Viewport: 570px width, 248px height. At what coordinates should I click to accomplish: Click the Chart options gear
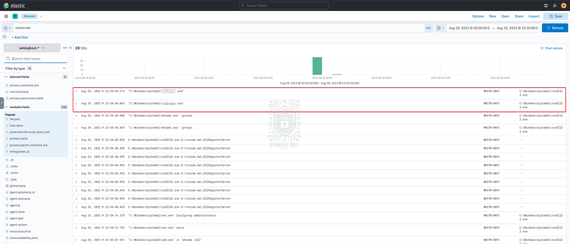542,48
